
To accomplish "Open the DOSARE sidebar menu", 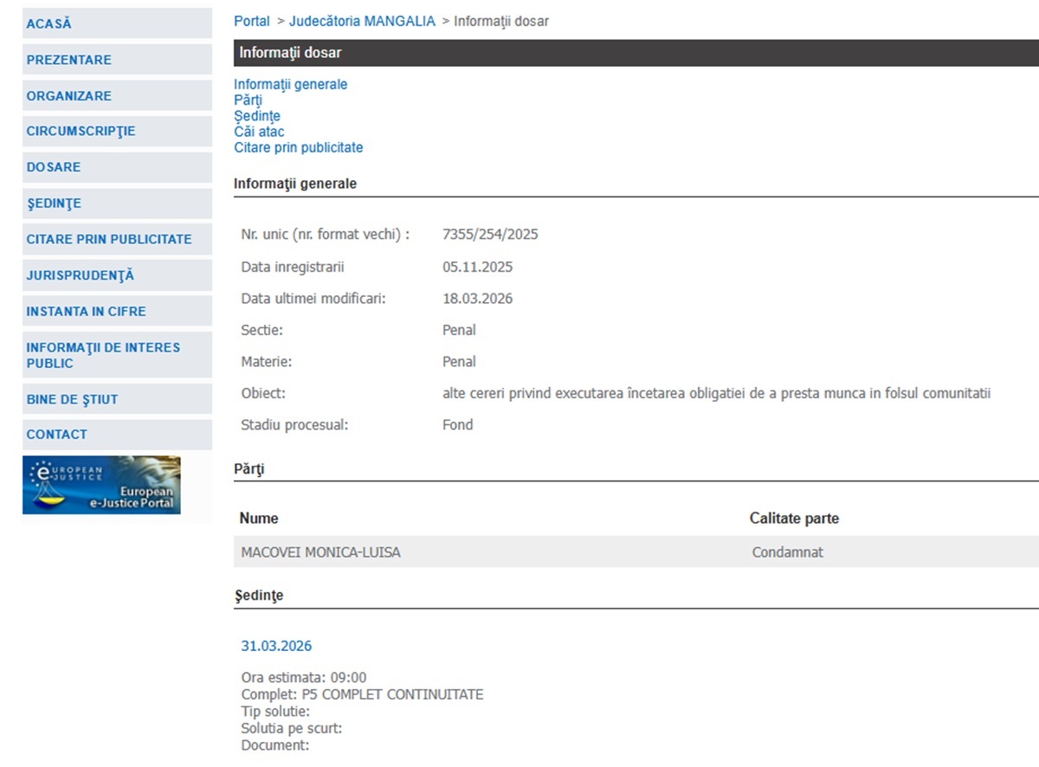I will click(54, 167).
